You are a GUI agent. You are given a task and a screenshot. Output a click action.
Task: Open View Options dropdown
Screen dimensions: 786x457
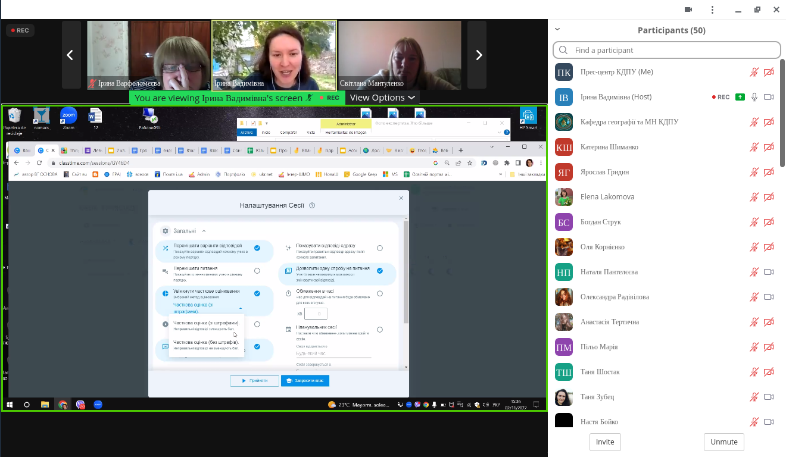coord(382,98)
